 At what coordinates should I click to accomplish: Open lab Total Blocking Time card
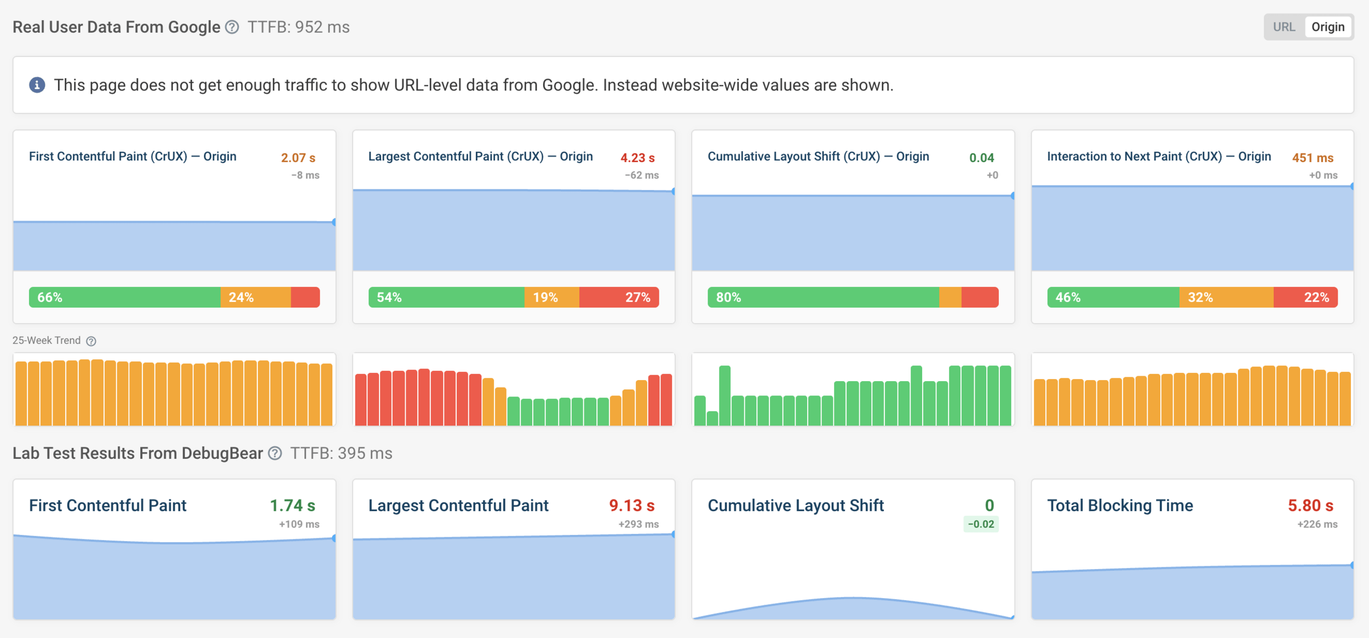coord(1119,505)
